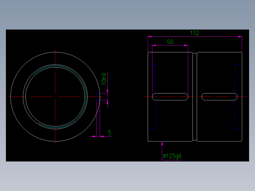
Task: Select the 132 overall length dimension text
Action: coord(195,33)
